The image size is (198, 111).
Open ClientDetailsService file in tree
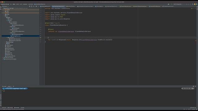coord(17,34)
